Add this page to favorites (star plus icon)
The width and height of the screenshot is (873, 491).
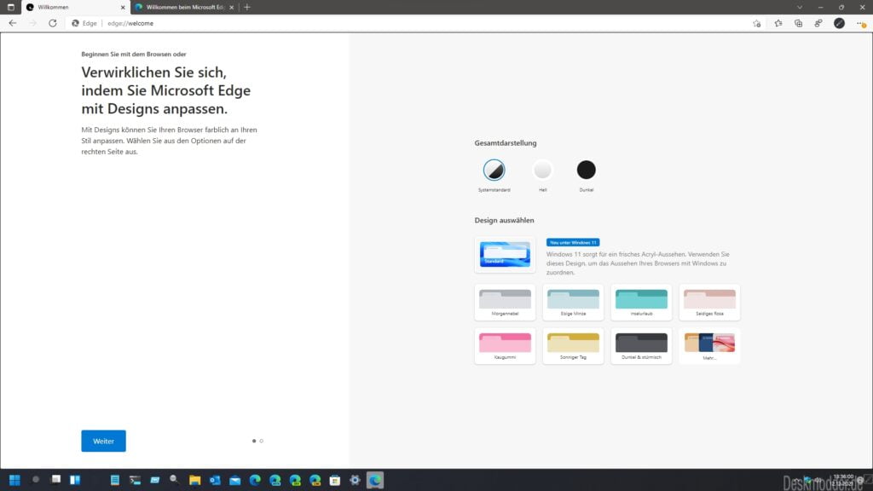click(x=756, y=23)
